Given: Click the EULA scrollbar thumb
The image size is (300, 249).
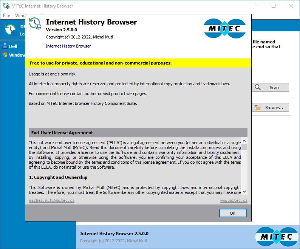Looking at the screenshot, I should click(x=244, y=147).
